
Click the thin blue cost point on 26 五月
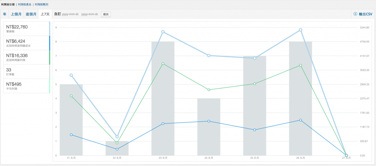pos(300,120)
